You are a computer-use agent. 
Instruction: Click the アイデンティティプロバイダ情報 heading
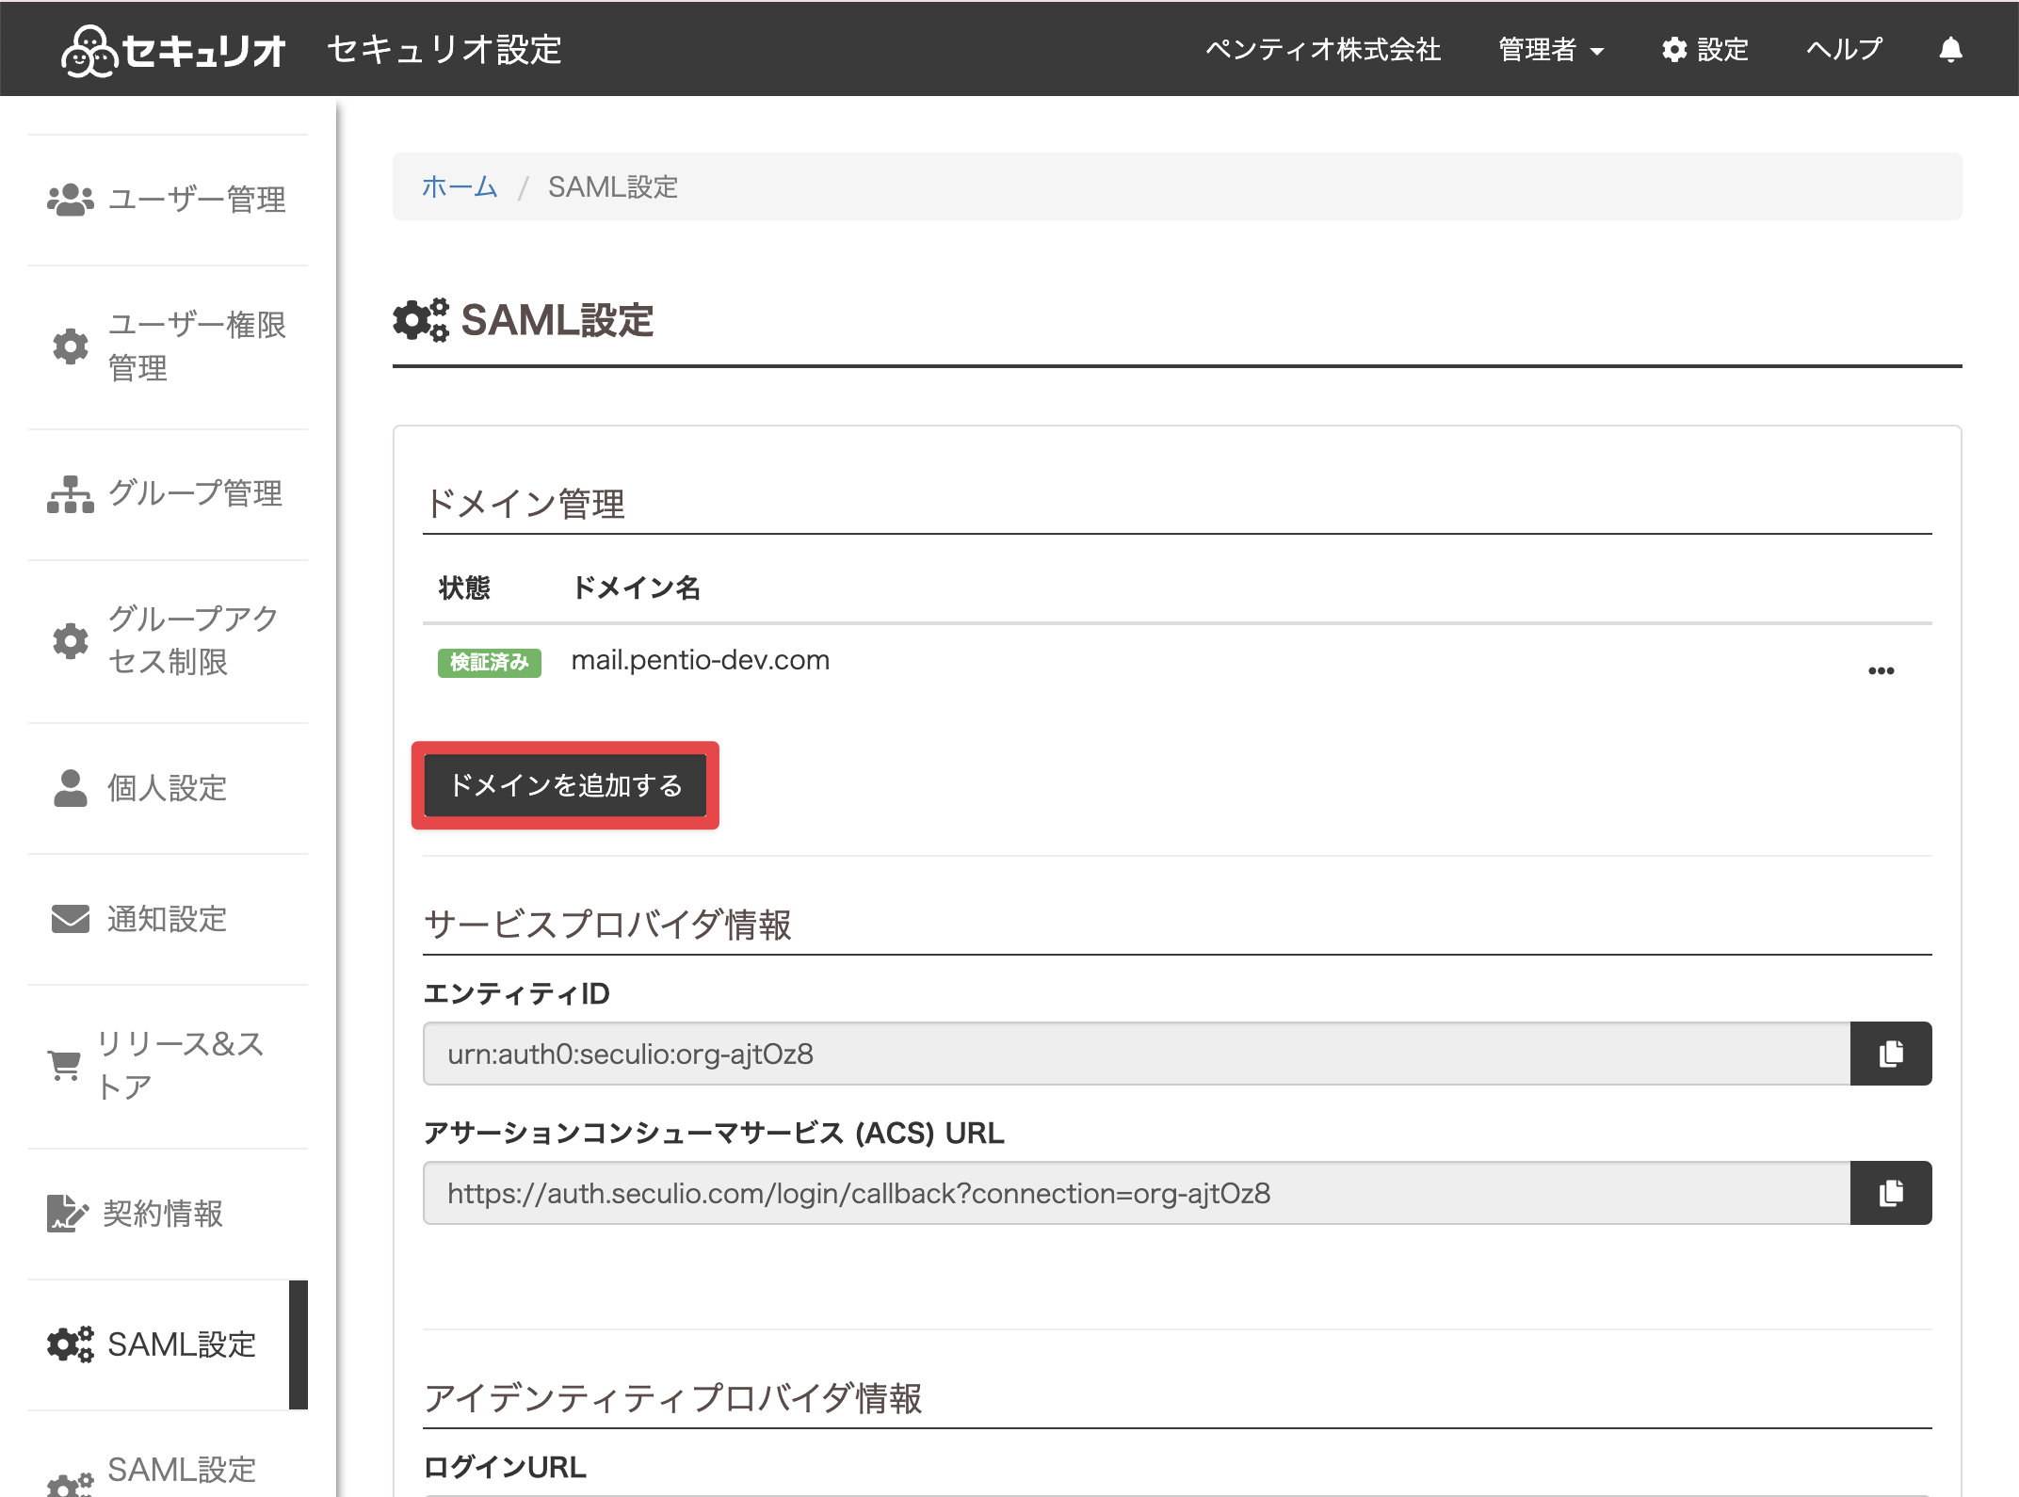pos(672,1398)
